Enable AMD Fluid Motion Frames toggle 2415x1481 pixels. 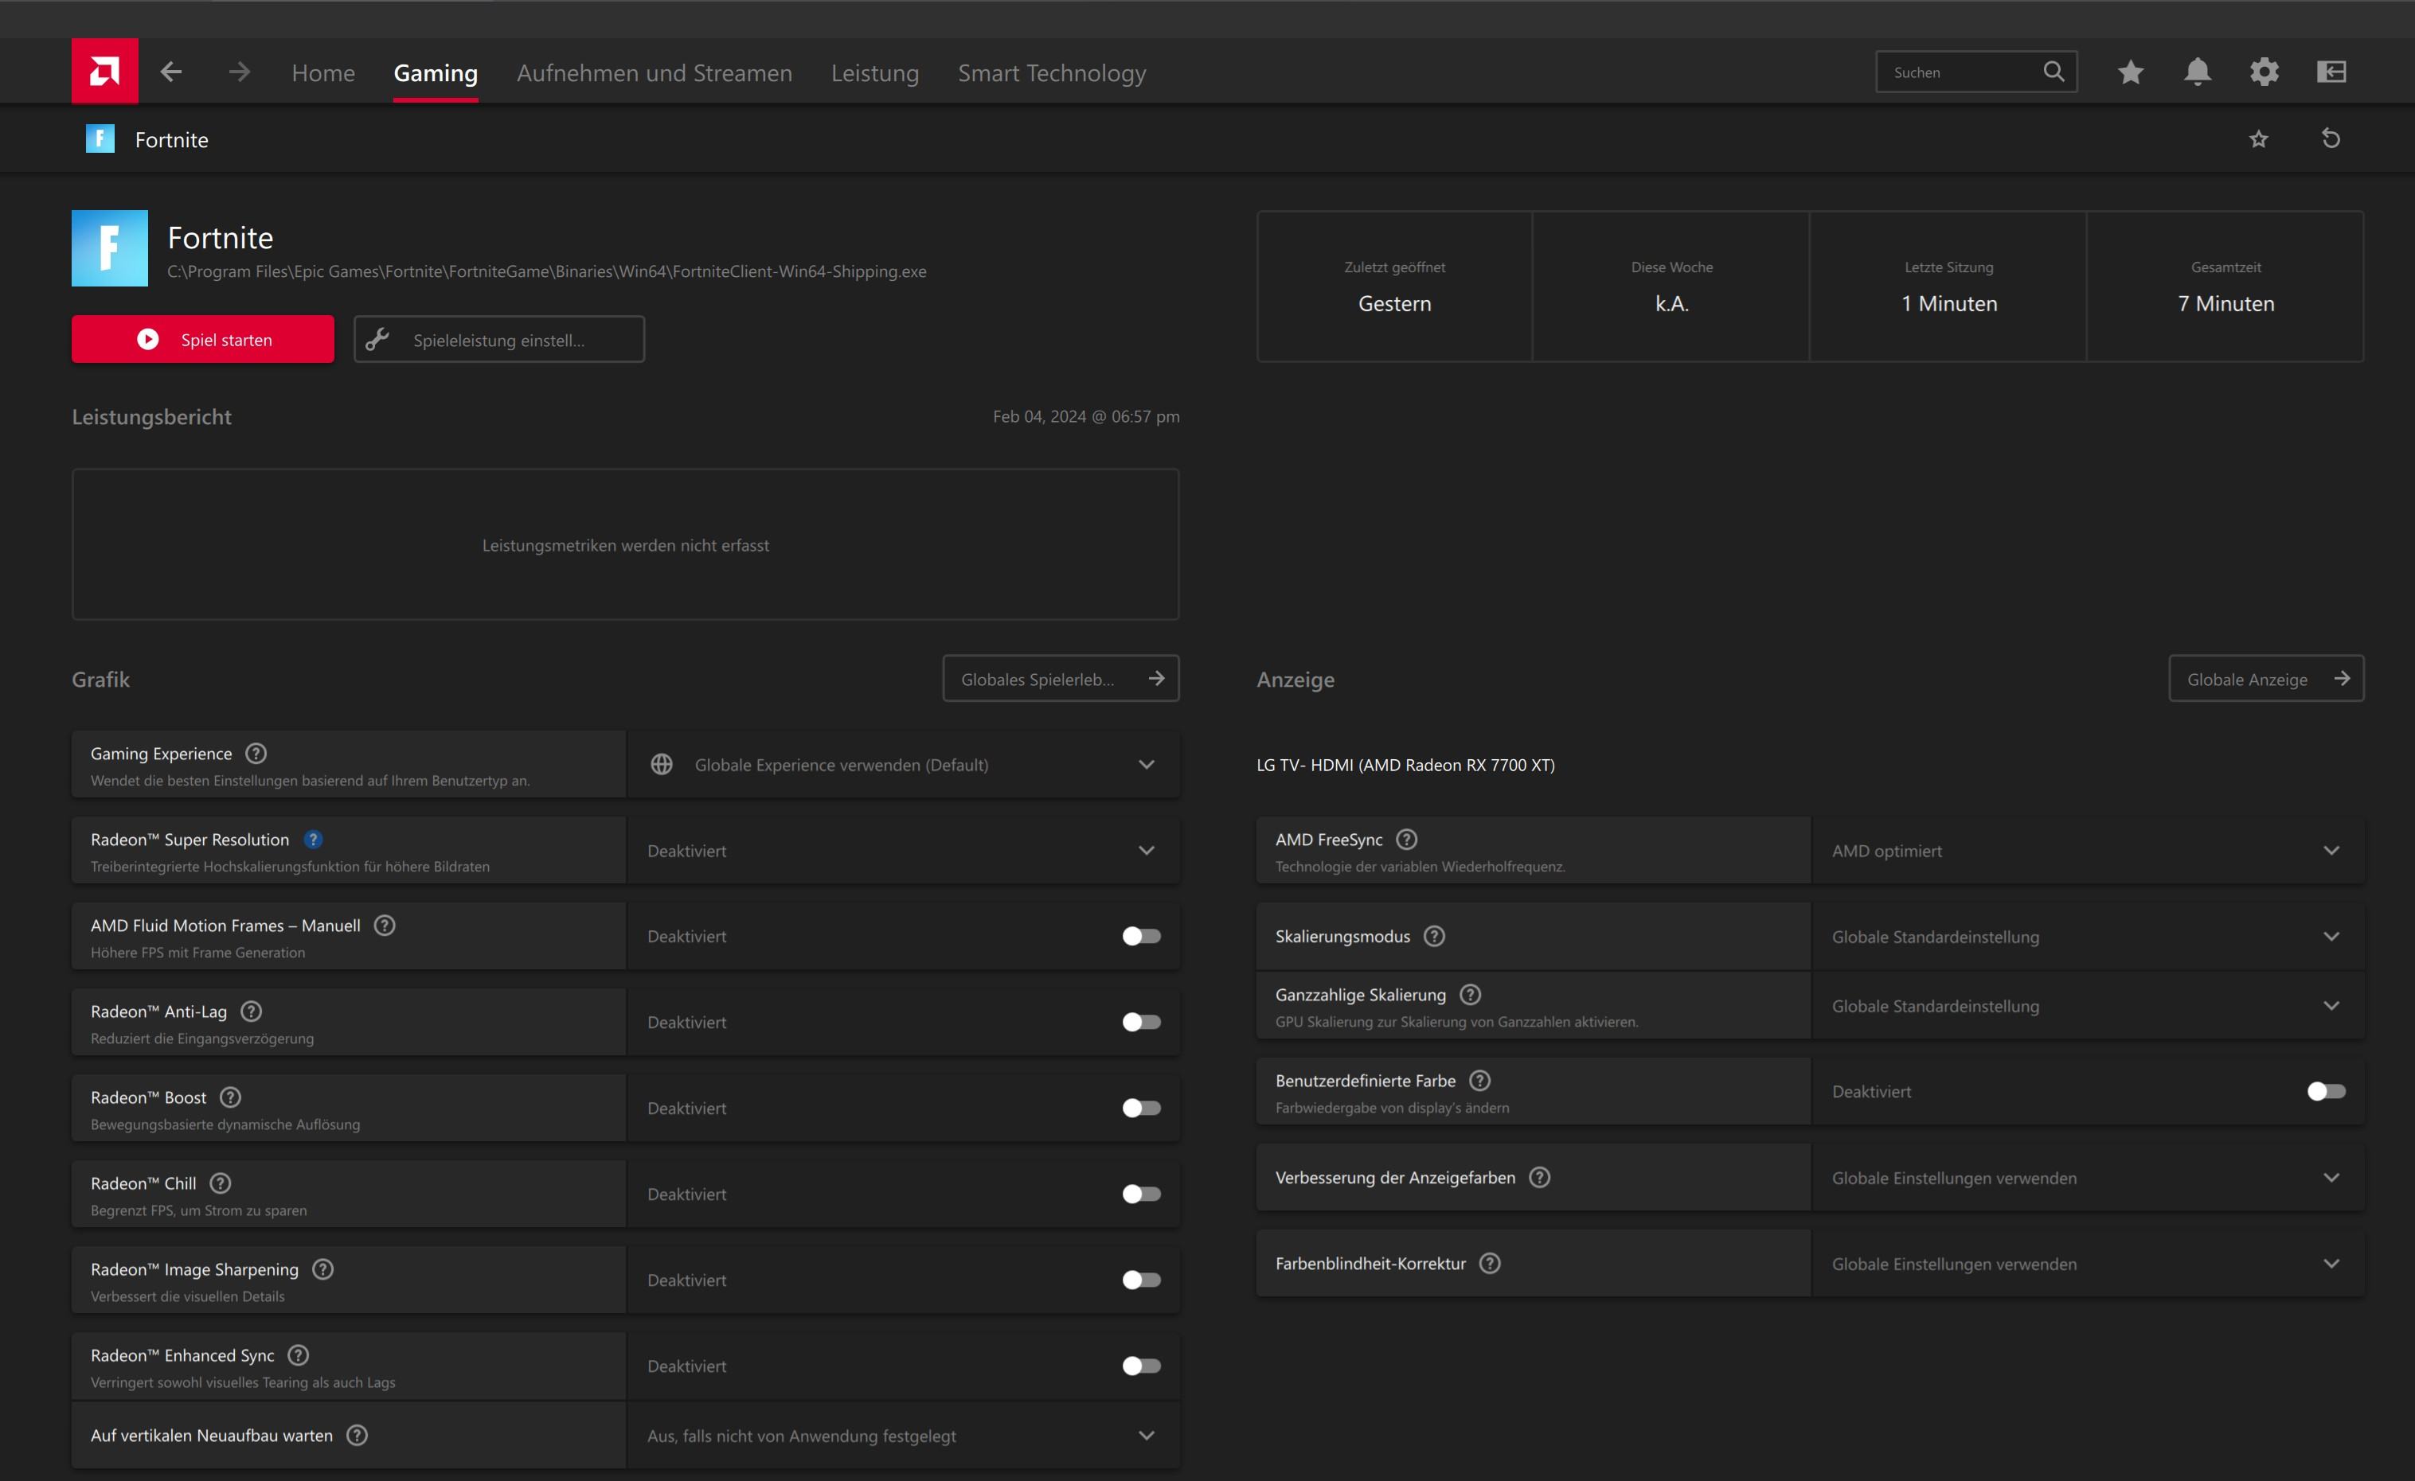click(x=1142, y=937)
